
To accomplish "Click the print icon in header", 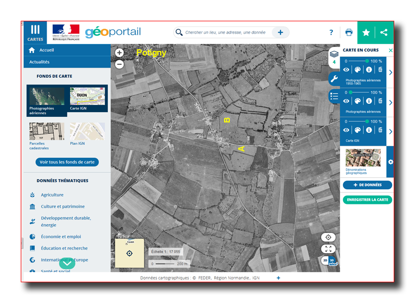I will 349,32.
